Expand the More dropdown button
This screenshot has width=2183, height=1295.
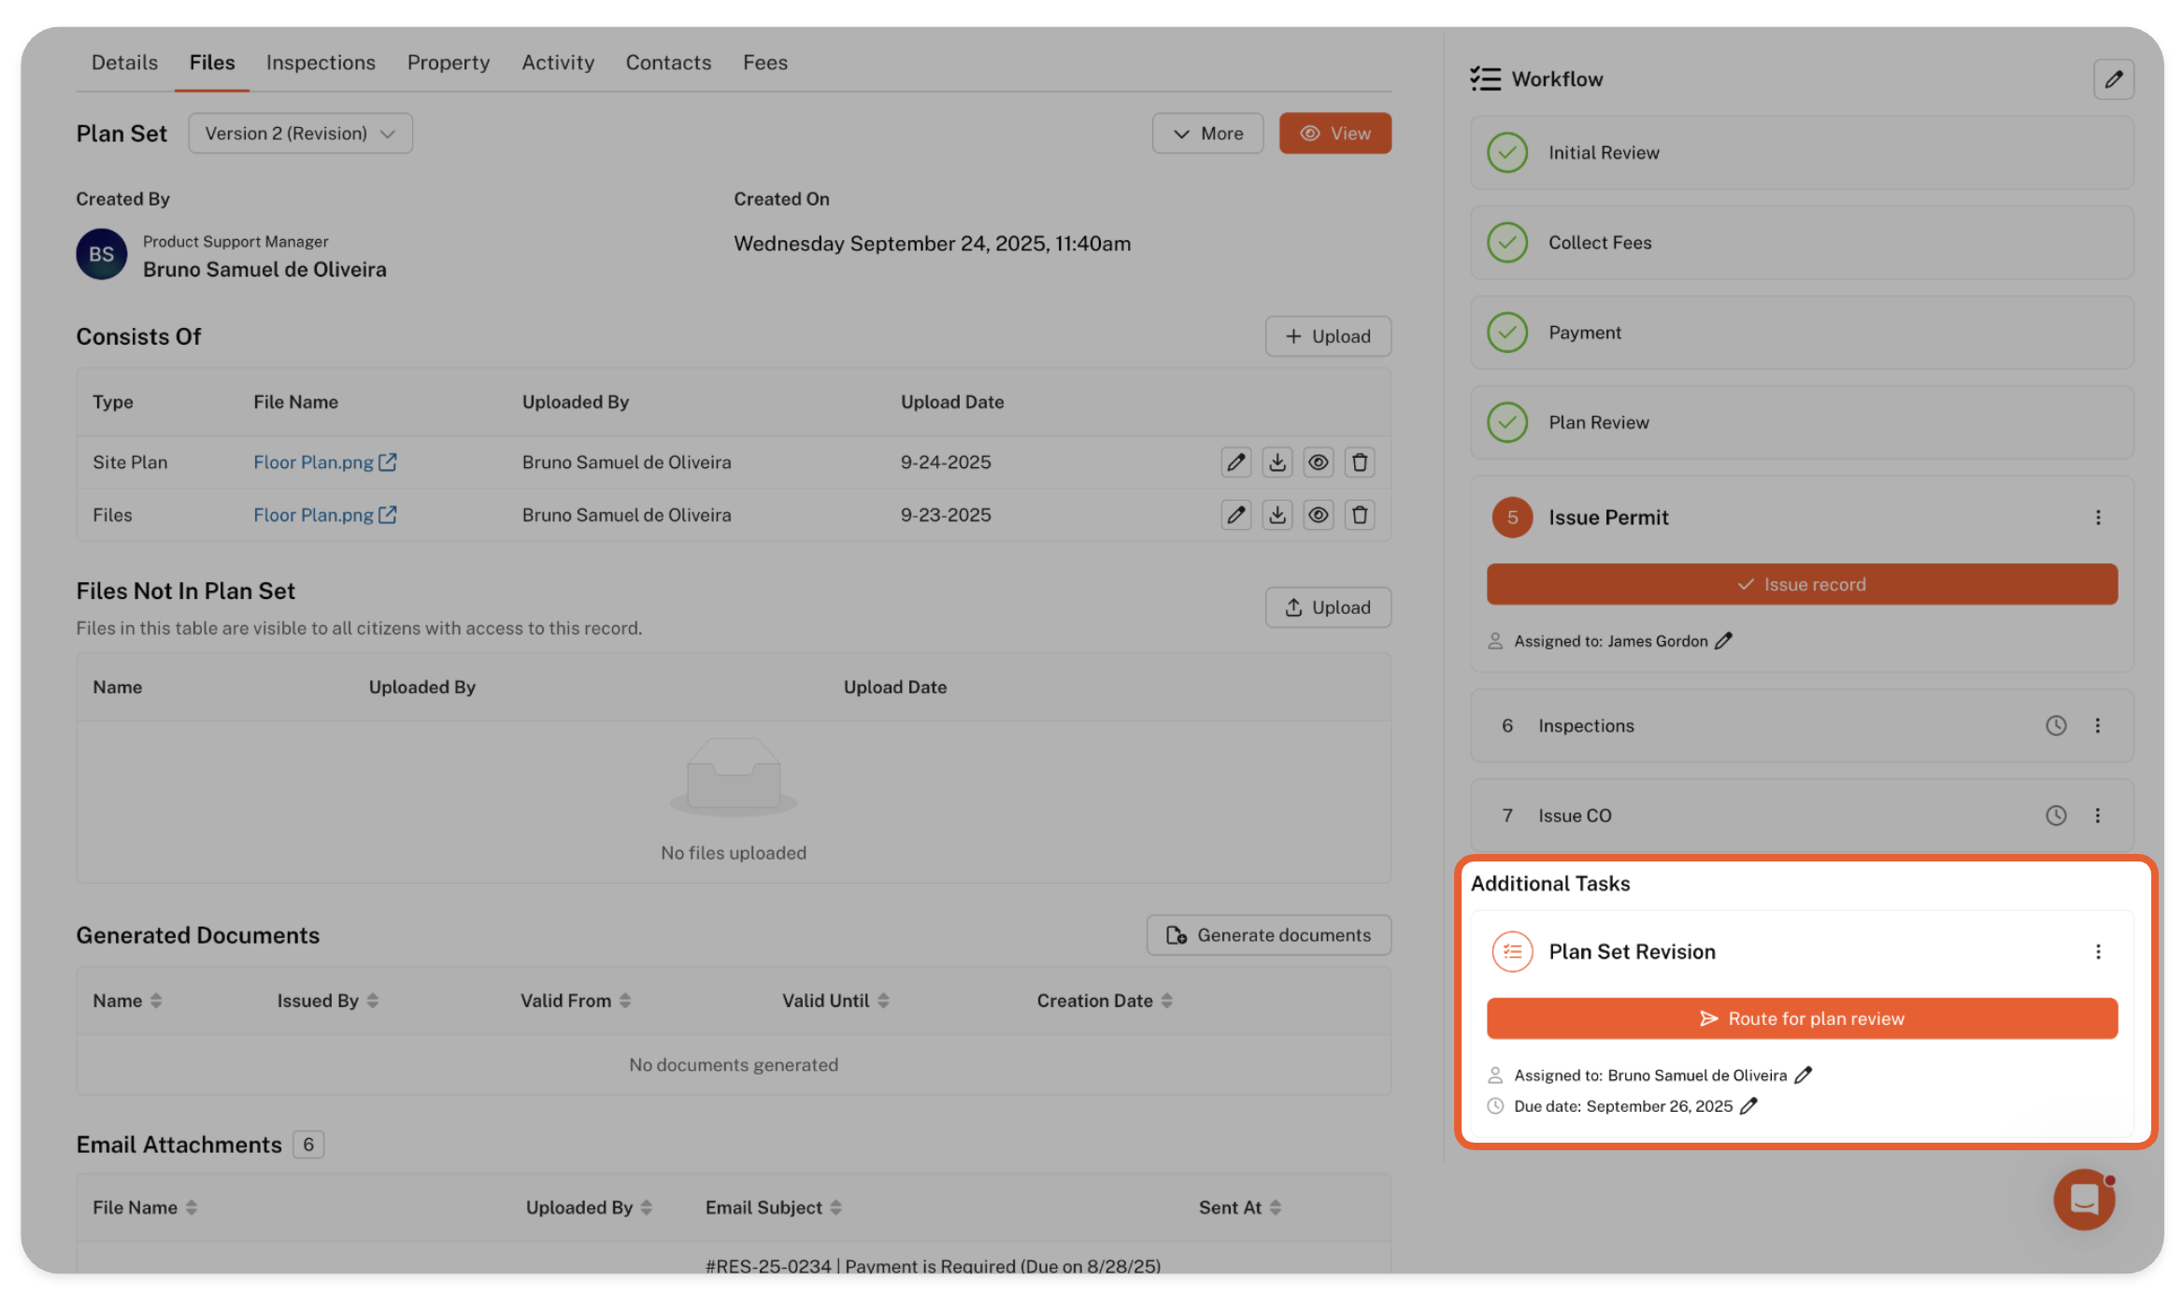tap(1207, 134)
